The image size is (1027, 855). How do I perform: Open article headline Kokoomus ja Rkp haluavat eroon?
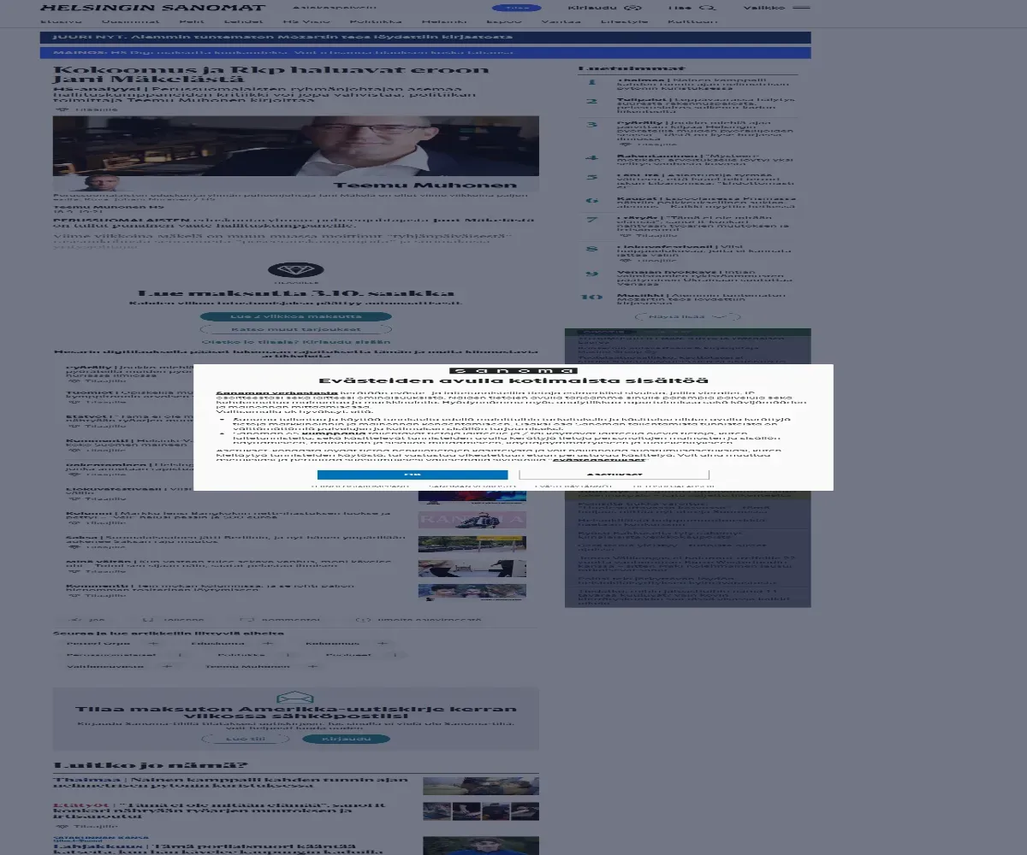[x=270, y=75]
